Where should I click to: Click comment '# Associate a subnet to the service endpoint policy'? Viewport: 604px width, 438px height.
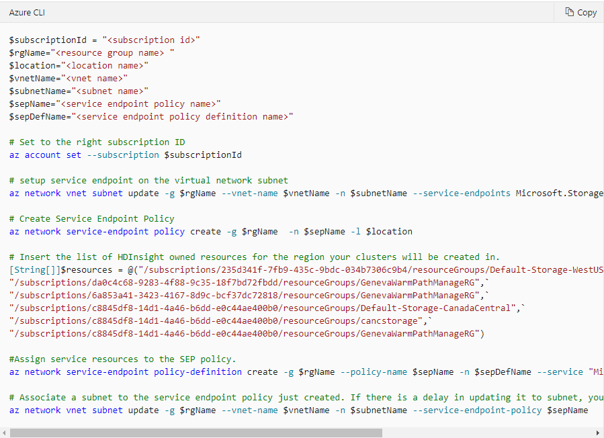point(306,397)
